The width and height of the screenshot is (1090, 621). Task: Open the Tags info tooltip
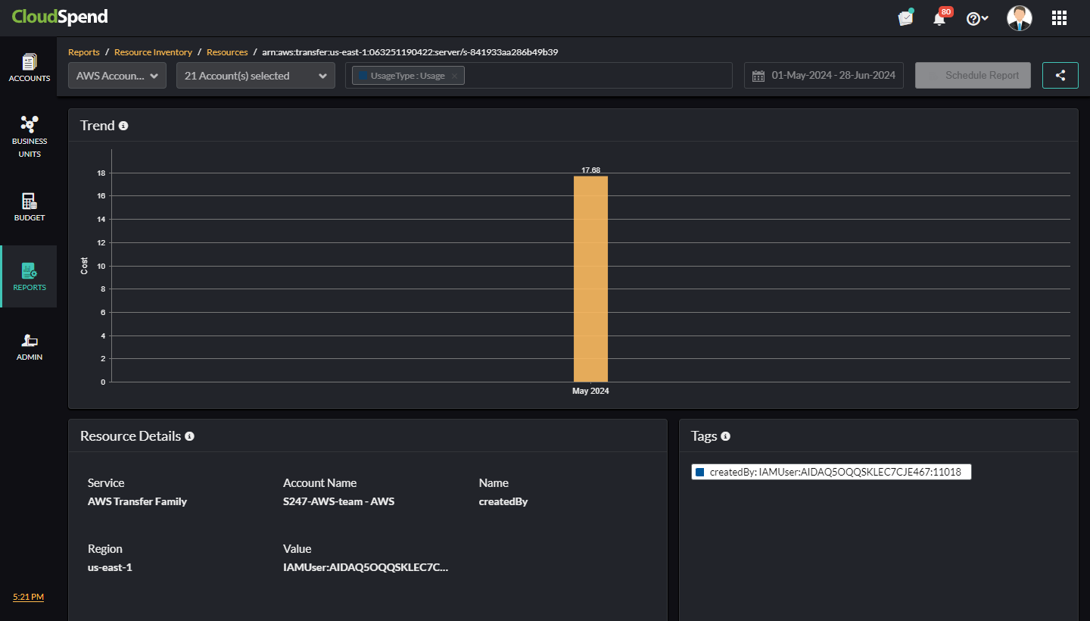coord(726,436)
